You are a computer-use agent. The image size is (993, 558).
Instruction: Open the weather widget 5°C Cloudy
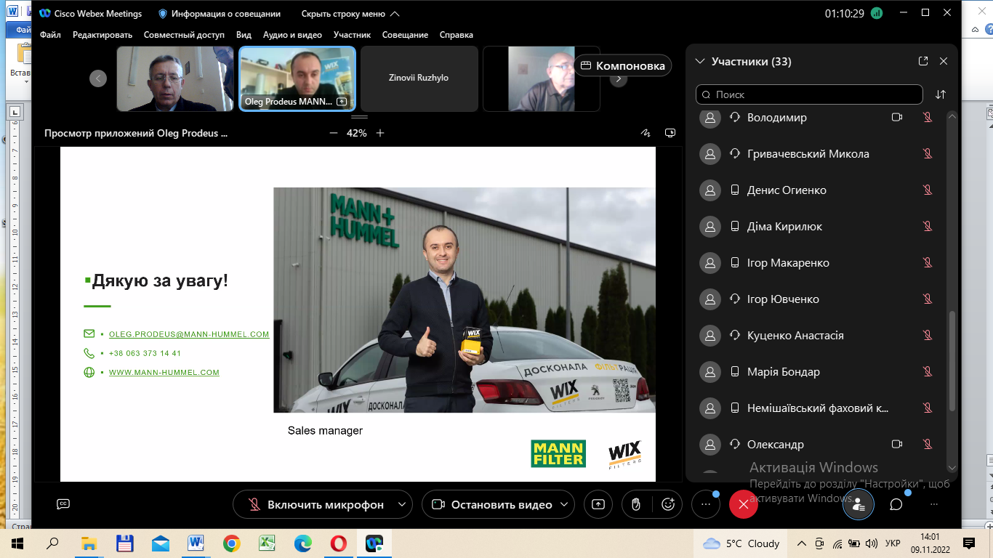741,543
